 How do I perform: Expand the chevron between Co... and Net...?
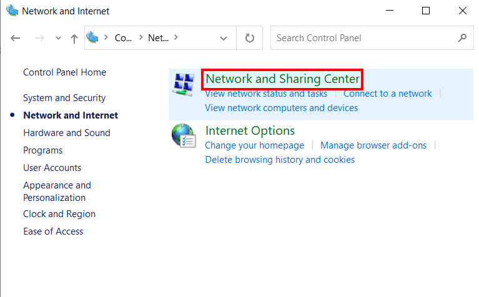click(x=141, y=37)
